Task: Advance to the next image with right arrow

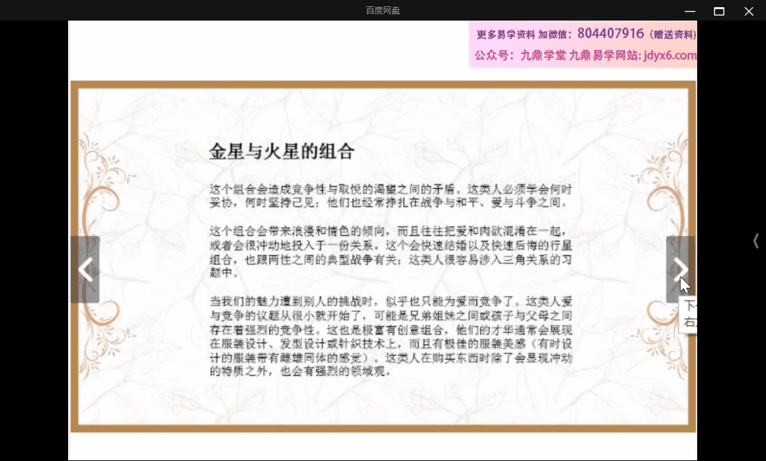Action: point(680,270)
